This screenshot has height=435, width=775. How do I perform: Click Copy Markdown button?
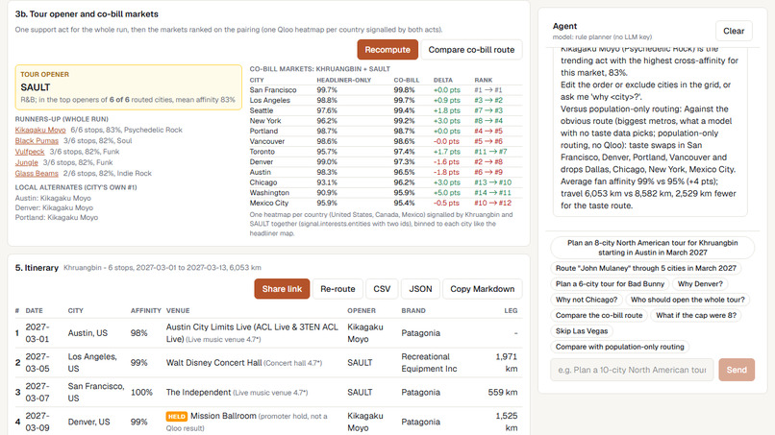[482, 289]
